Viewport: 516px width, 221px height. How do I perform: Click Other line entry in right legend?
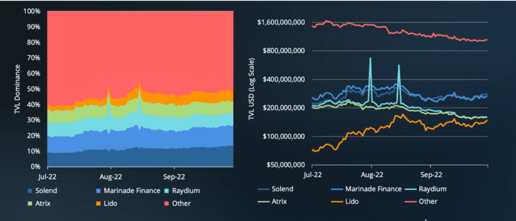(x=422, y=201)
